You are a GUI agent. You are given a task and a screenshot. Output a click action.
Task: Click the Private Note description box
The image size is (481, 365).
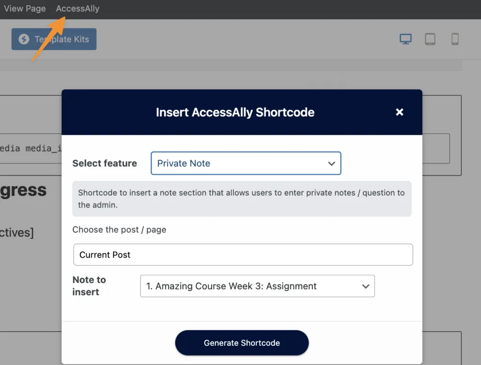pos(241,199)
